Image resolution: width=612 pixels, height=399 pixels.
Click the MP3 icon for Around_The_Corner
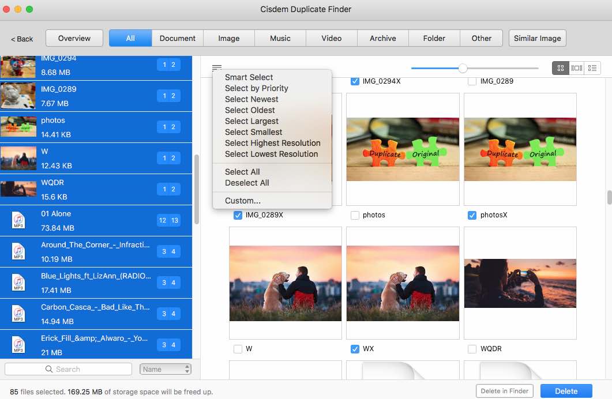pyautogui.click(x=18, y=251)
